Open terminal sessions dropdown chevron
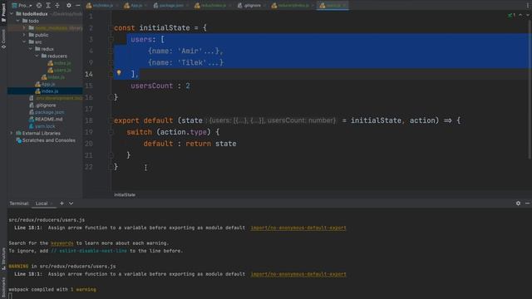The image size is (532, 299). pyautogui.click(x=71, y=203)
